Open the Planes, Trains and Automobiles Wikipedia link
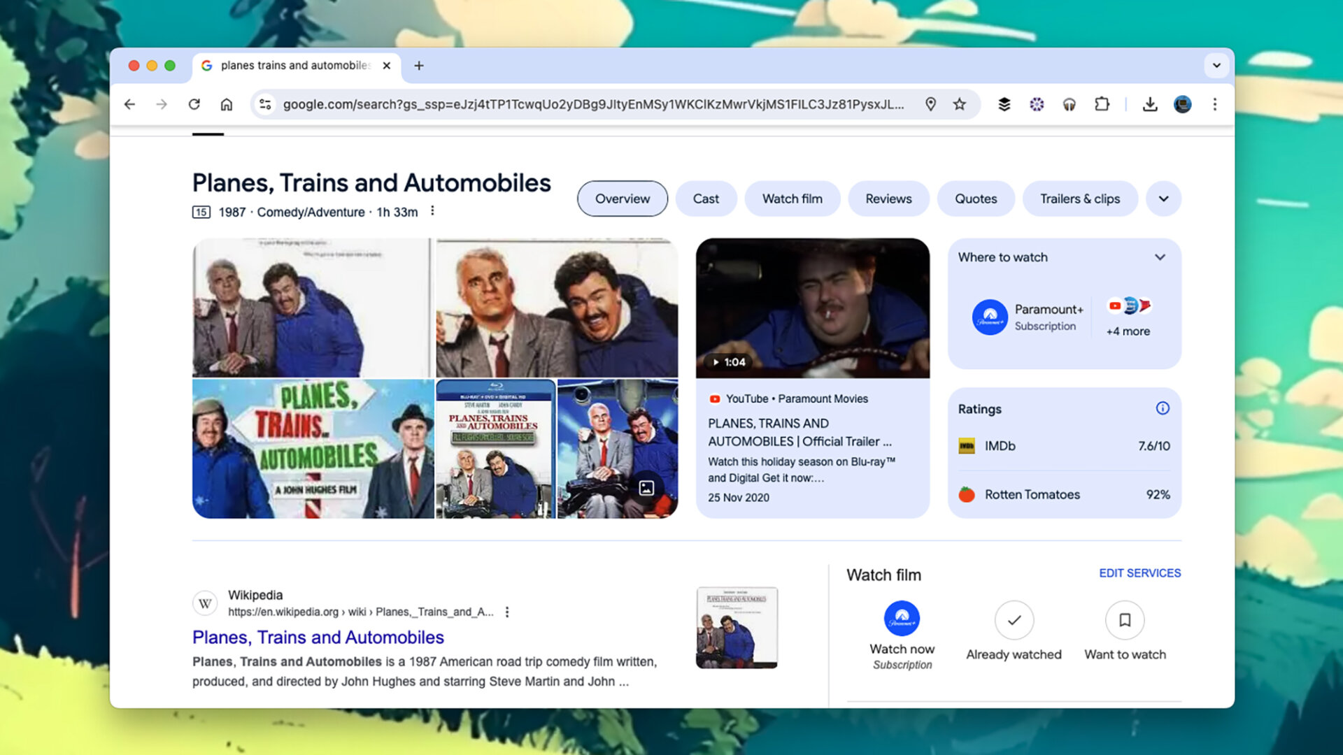 [x=318, y=637]
